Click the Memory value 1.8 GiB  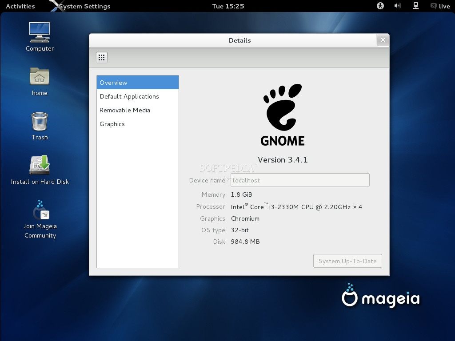[x=241, y=194]
